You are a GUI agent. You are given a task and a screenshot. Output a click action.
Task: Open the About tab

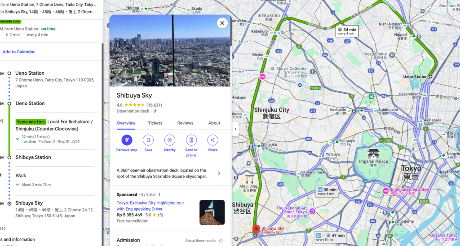coord(214,123)
